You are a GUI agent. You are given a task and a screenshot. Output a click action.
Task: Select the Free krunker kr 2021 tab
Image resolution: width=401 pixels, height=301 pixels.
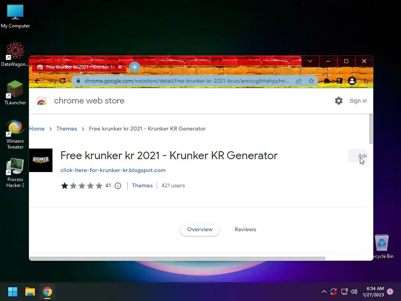point(79,67)
